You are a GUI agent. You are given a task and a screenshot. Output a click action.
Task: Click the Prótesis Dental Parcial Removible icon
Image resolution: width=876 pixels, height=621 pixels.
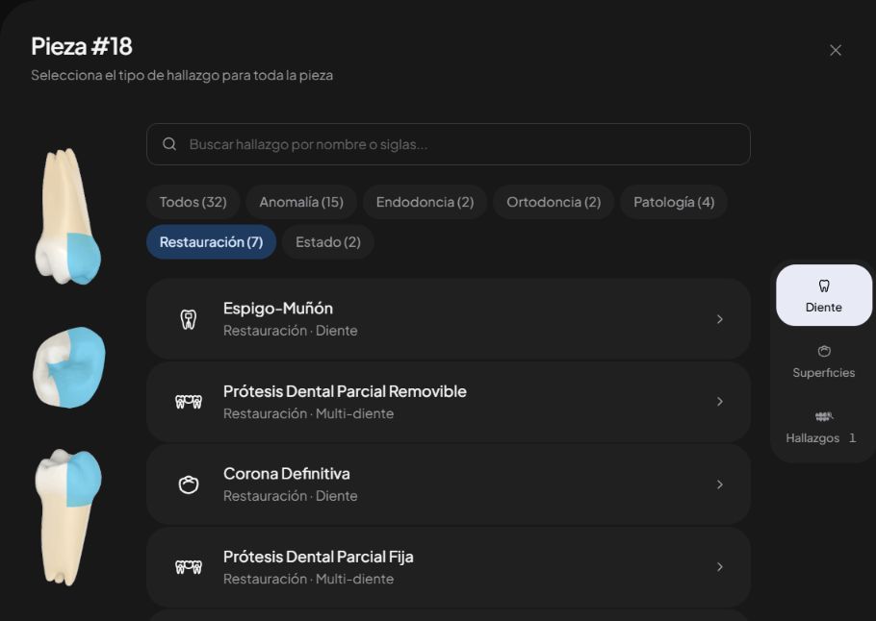pyautogui.click(x=189, y=402)
